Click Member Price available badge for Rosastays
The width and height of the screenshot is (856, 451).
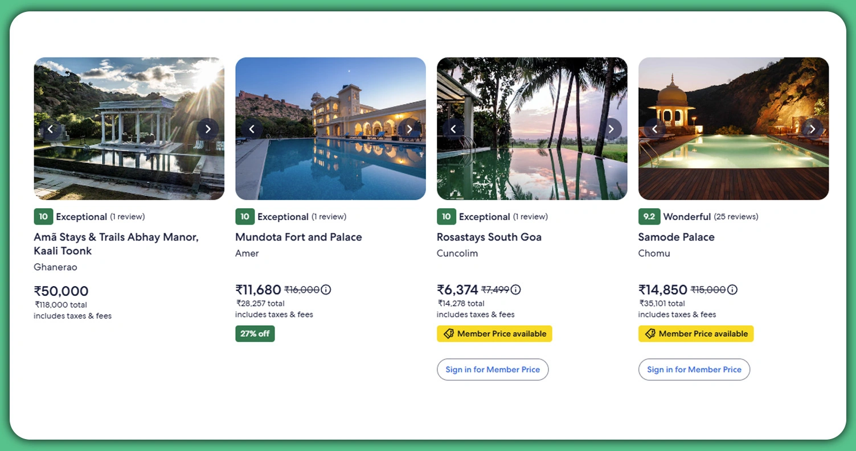(494, 334)
